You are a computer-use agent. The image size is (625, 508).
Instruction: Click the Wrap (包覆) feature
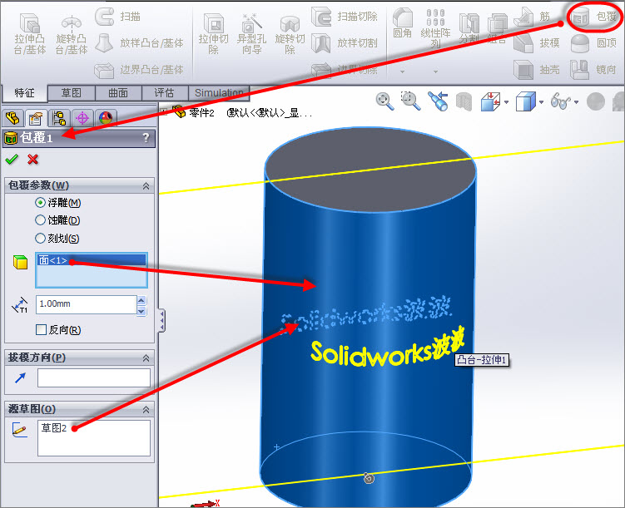(594, 17)
